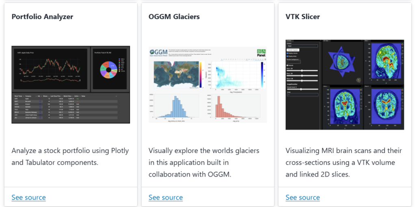This screenshot has width=416, height=207.
Task: Toggle the Display slices checkbox
Action: pyautogui.click(x=288, y=57)
